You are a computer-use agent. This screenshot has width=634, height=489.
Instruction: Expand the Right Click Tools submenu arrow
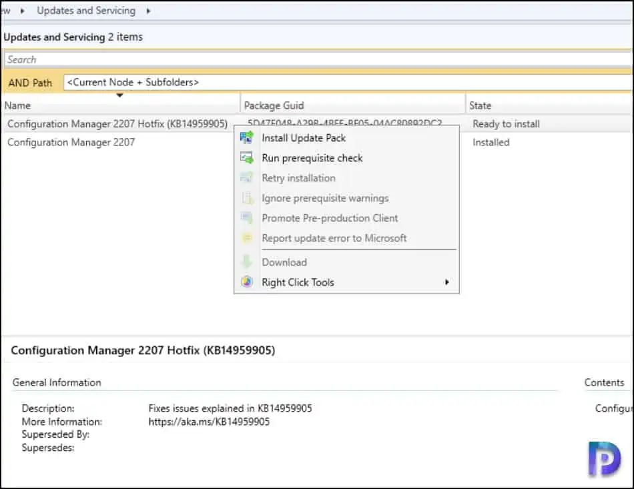(446, 282)
